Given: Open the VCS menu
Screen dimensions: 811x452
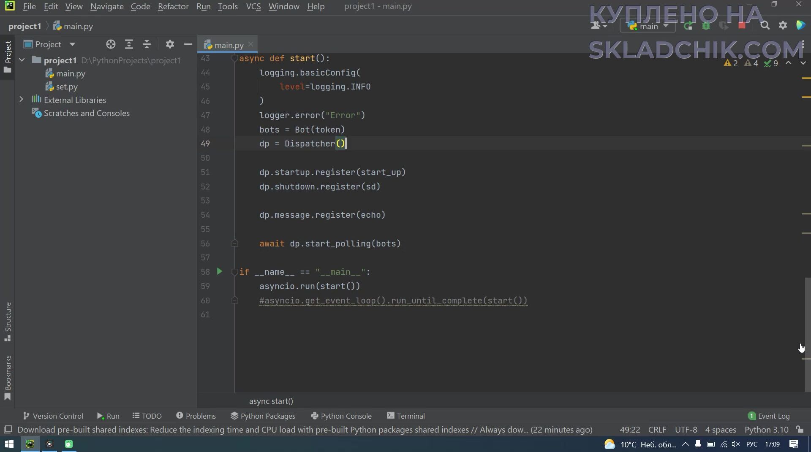Looking at the screenshot, I should (x=253, y=6).
